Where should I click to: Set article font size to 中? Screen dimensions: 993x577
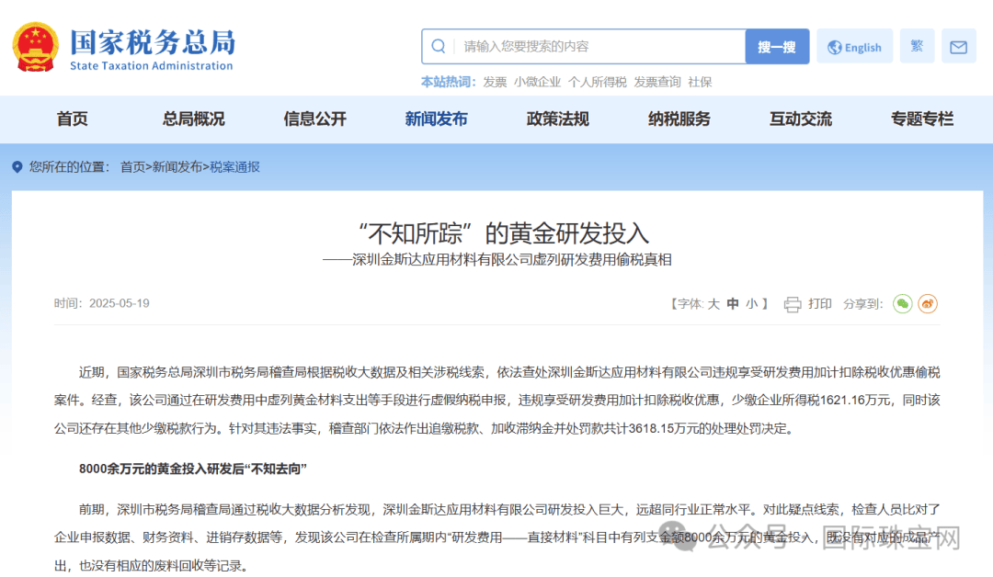click(x=733, y=304)
